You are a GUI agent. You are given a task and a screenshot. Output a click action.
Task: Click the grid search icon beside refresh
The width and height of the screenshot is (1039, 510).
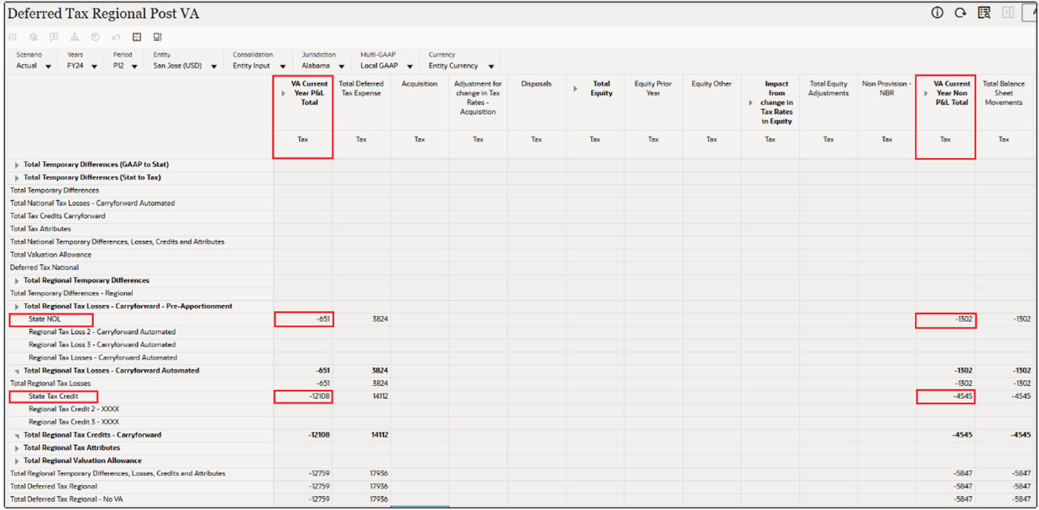(984, 12)
